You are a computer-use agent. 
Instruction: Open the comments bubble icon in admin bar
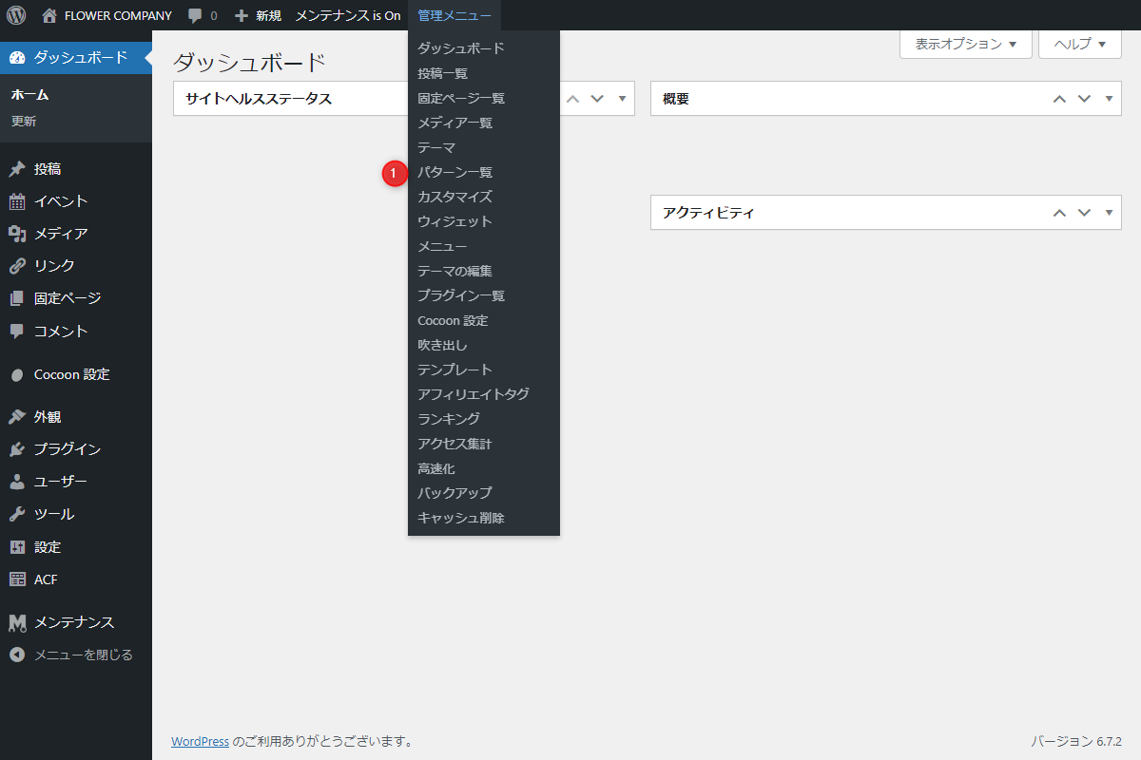(195, 16)
